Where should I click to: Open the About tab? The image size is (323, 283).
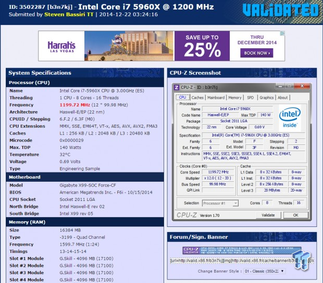pos(282,98)
